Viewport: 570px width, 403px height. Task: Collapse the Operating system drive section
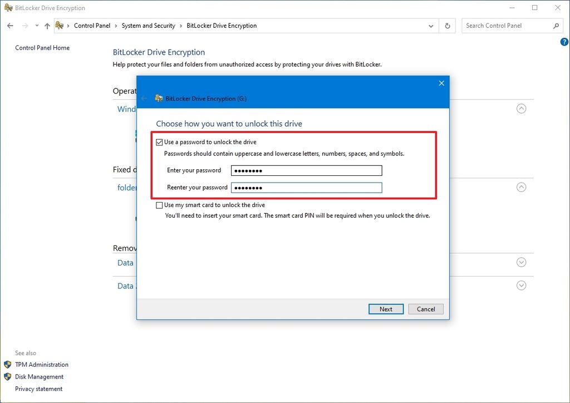[x=521, y=109]
